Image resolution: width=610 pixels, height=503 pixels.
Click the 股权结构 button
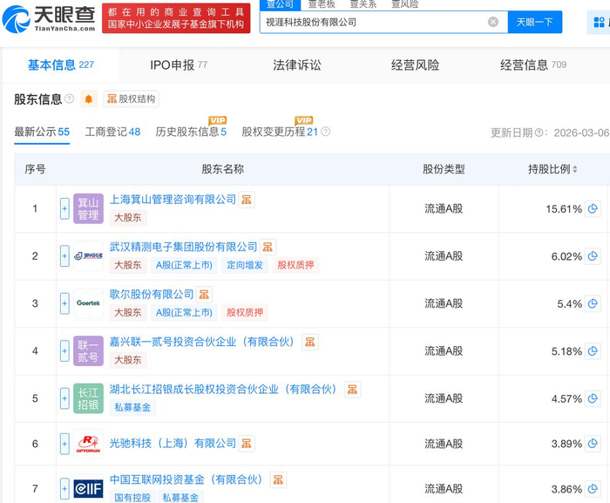point(131,99)
